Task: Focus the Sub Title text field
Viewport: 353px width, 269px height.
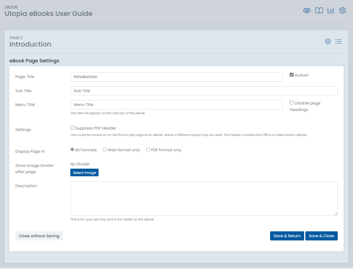Action: pos(204,91)
